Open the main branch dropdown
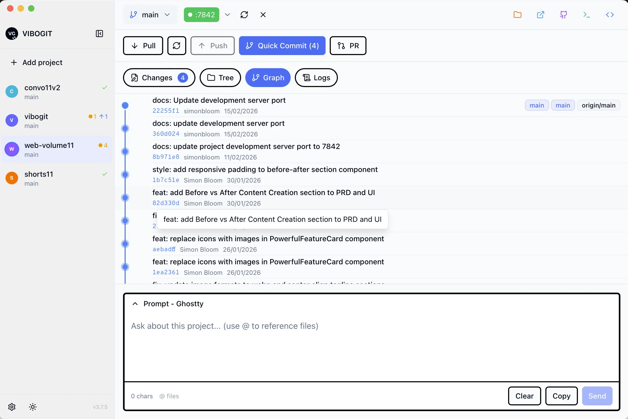Screen dimensions: 628x419 pyautogui.click(x=150, y=15)
